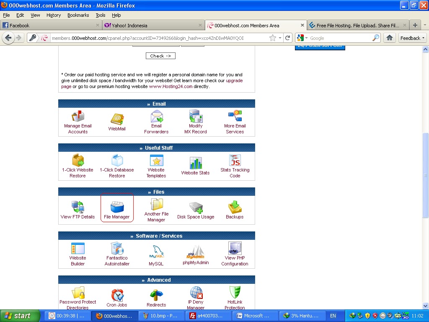Open the Redirects signpost icon
This screenshot has height=322, width=429.
(x=157, y=295)
